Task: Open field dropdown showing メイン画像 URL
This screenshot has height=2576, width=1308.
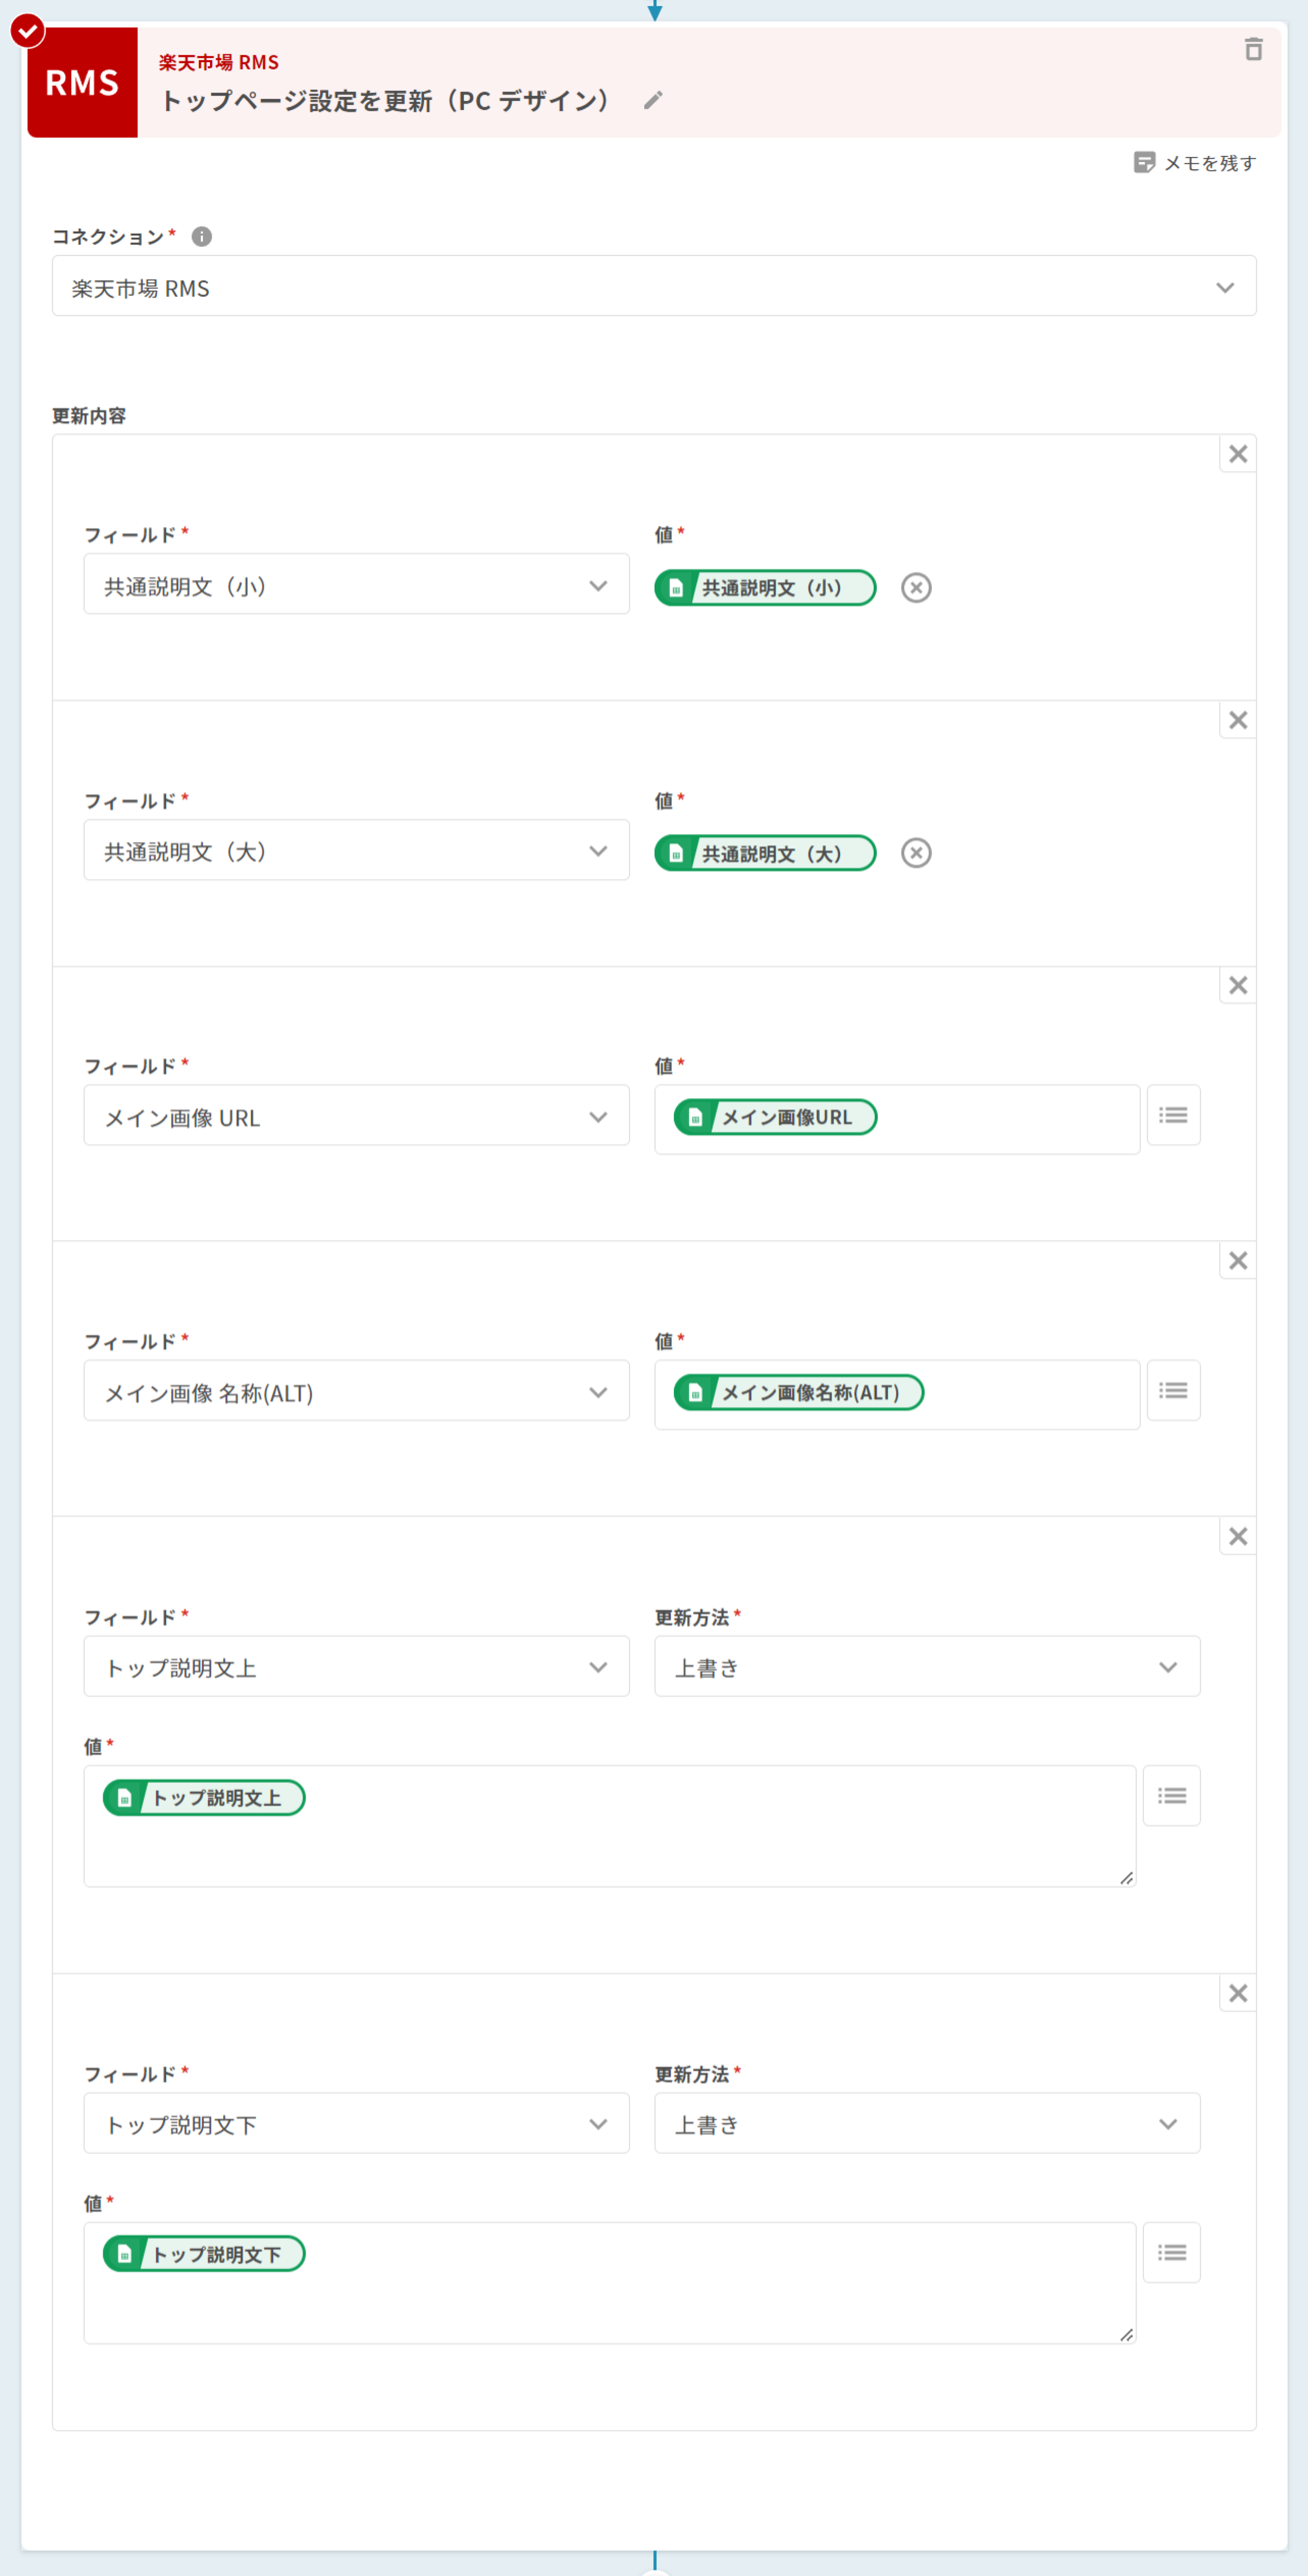Action: [356, 1116]
